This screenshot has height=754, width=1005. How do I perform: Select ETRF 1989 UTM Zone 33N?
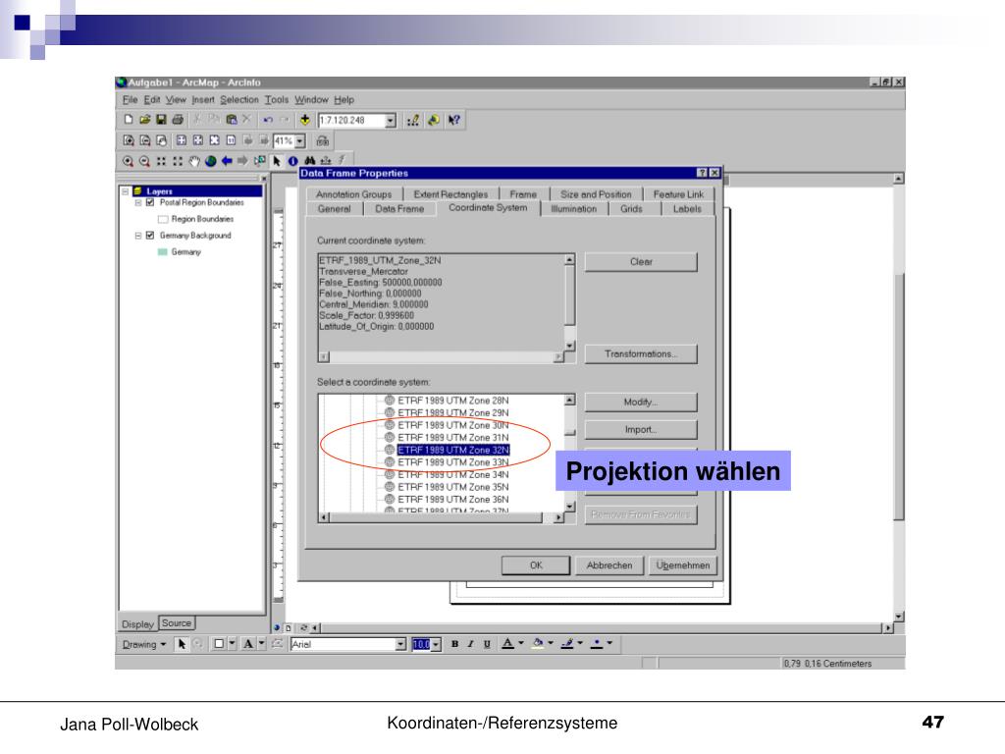[x=453, y=462]
